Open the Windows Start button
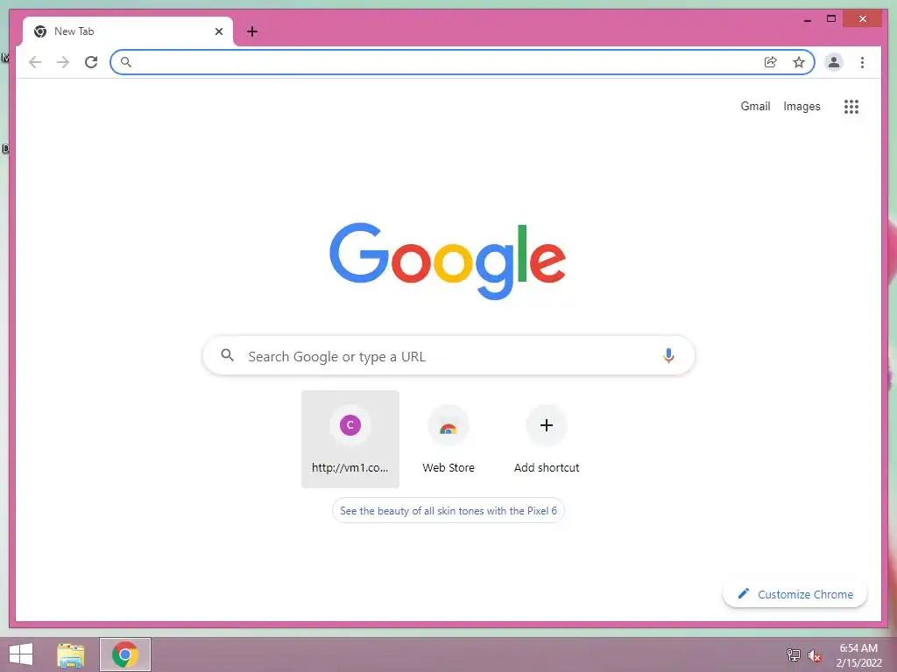Image resolution: width=897 pixels, height=672 pixels. [21, 654]
